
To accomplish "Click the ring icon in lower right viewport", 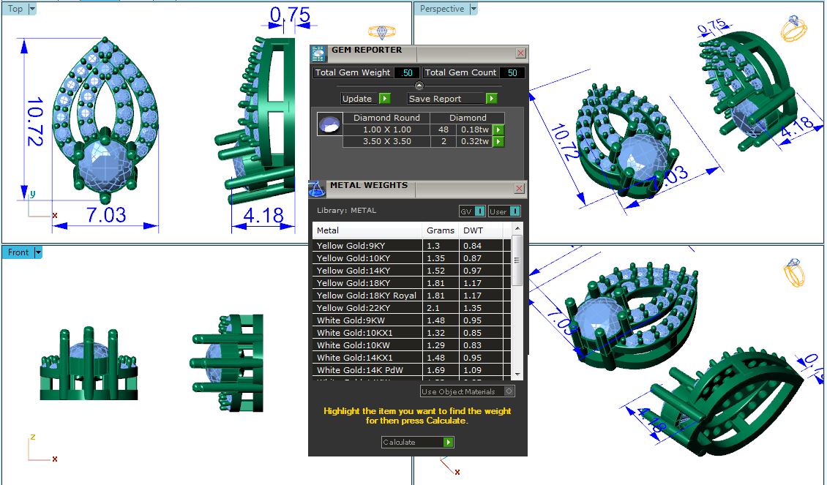I will click(793, 272).
